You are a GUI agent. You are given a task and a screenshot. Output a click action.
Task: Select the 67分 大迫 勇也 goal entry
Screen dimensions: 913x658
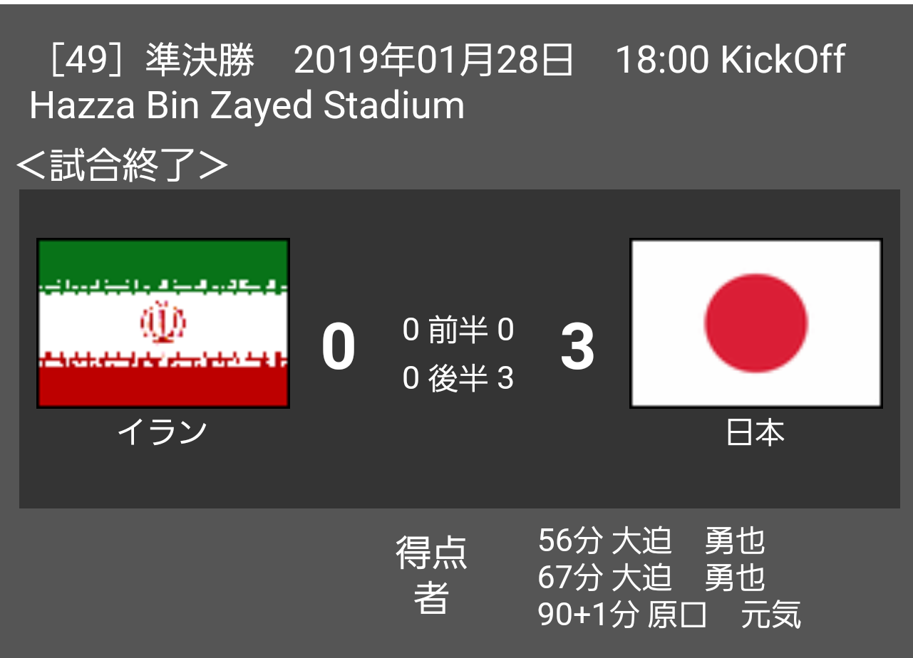point(651,578)
